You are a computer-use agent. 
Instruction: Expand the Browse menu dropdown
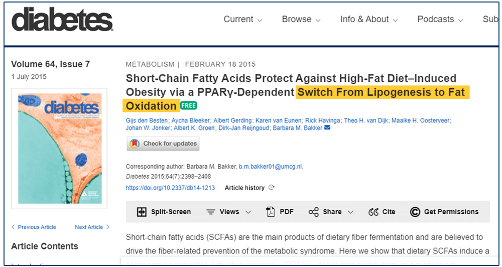coord(301,19)
